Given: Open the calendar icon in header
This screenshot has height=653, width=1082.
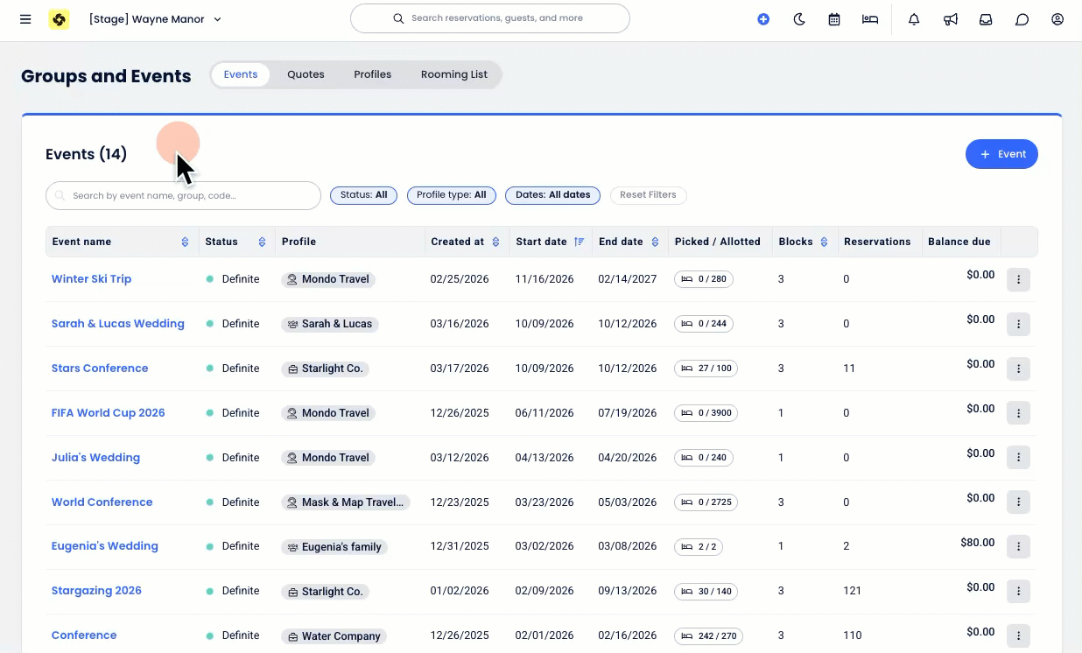Looking at the screenshot, I should [834, 19].
